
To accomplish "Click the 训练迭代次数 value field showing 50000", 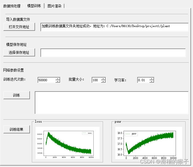I will pyautogui.click(x=47, y=80).
